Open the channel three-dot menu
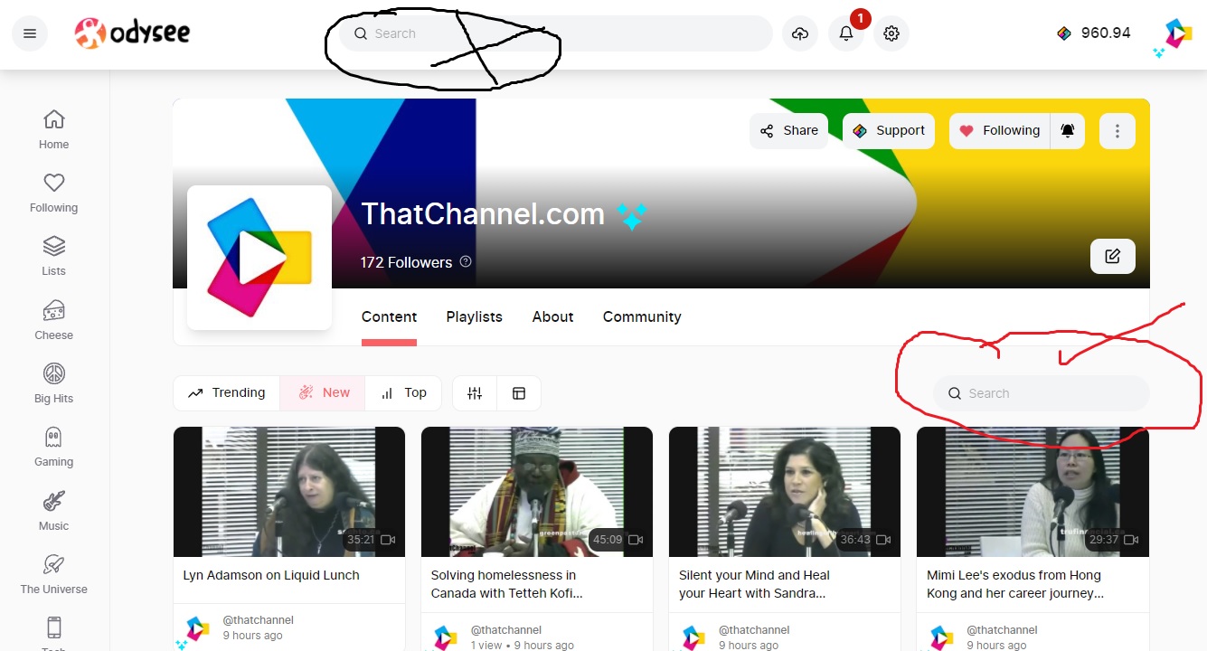1207x651 pixels. 1117,130
